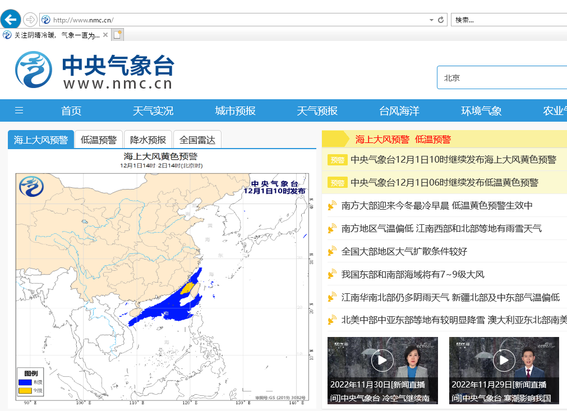This screenshot has height=411, width=567.
Task: Open a new browser tab
Action: coord(118,35)
